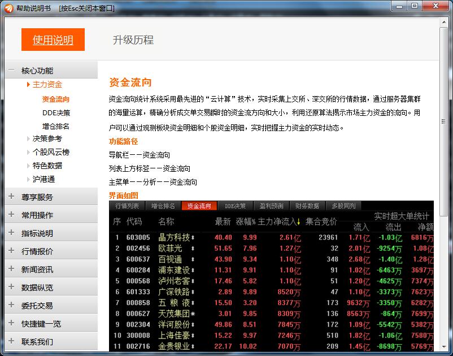Maximize the help window
Image resolution: width=453 pixels, height=356 pixels.
[x=415, y=6]
